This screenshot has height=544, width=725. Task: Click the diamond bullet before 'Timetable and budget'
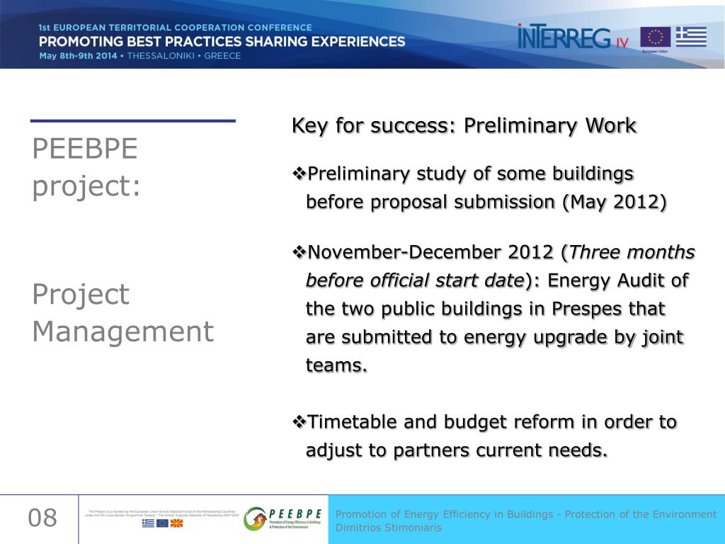pyautogui.click(x=299, y=422)
